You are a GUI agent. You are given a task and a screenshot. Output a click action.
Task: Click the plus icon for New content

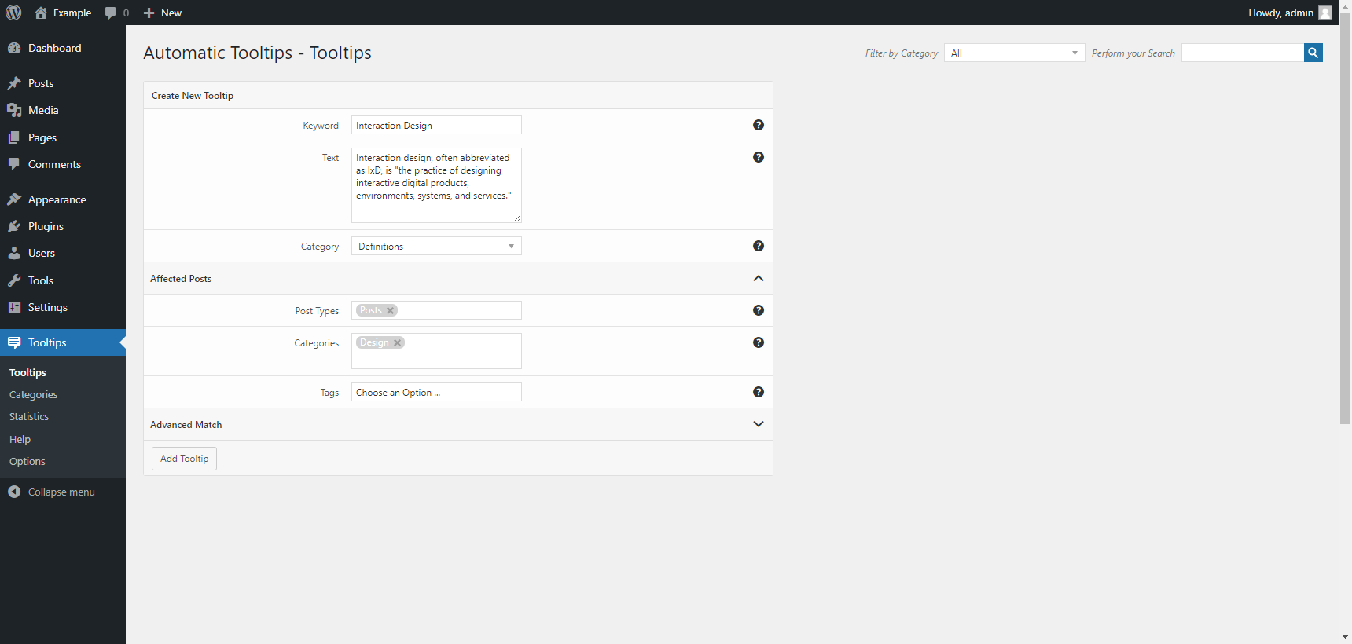(x=149, y=13)
